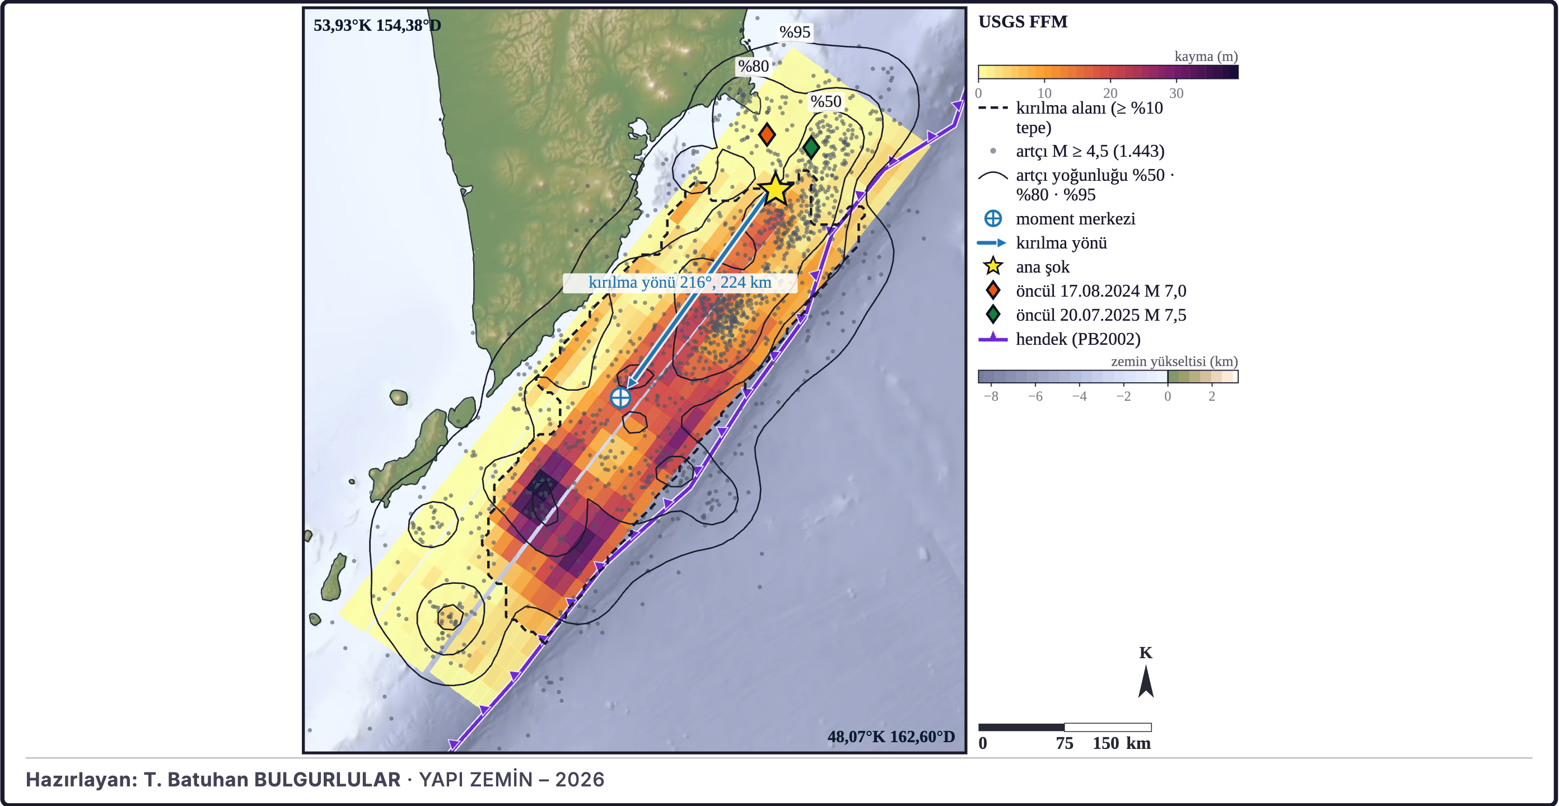This screenshot has height=806, width=1559.
Task: Click the 'Hazırlayan: T. Batuhan BULGURLULAR' footer text
Action: (213, 779)
